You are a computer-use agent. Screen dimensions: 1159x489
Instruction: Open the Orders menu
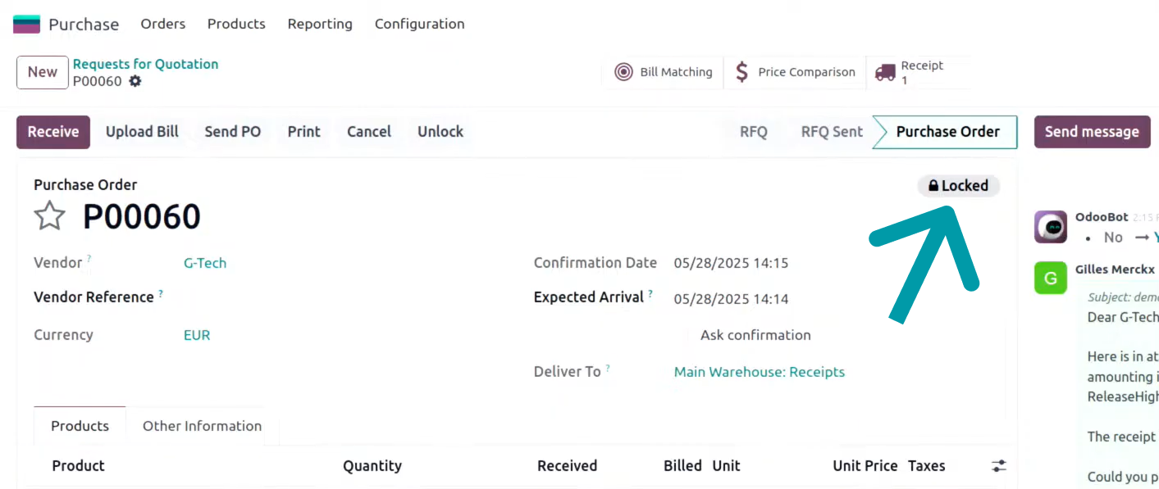tap(163, 24)
